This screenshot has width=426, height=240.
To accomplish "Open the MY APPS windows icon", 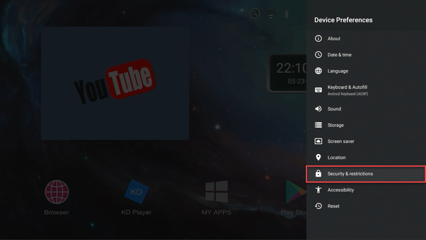I will [217, 192].
